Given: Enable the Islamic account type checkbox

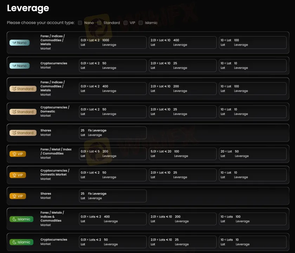Looking at the screenshot, I should (x=141, y=23).
